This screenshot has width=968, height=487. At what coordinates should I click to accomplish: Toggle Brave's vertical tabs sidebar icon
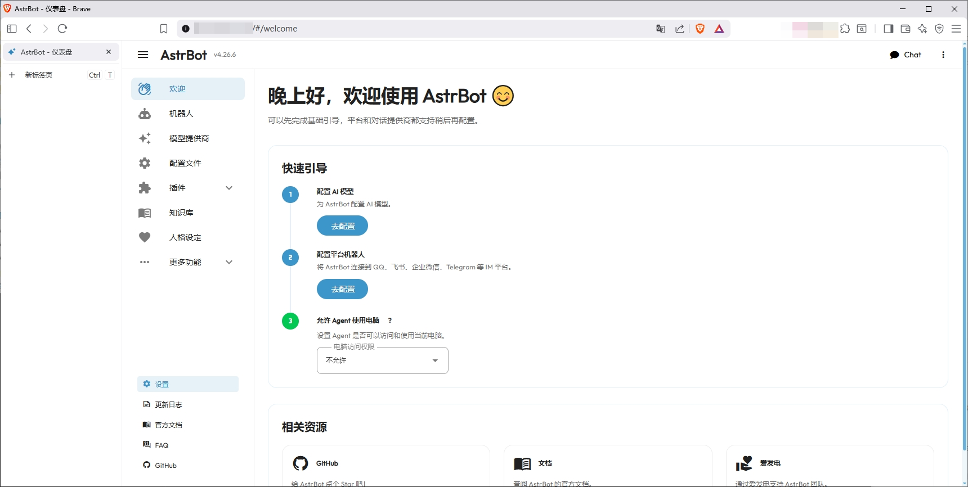click(x=12, y=29)
